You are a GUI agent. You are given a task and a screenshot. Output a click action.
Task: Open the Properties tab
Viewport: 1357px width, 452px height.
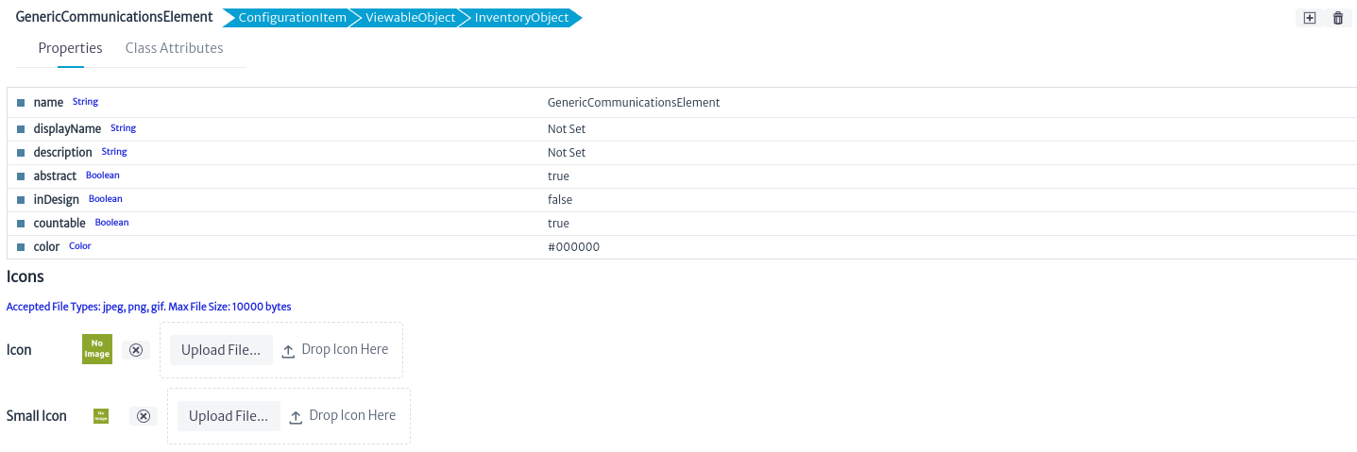click(x=71, y=48)
